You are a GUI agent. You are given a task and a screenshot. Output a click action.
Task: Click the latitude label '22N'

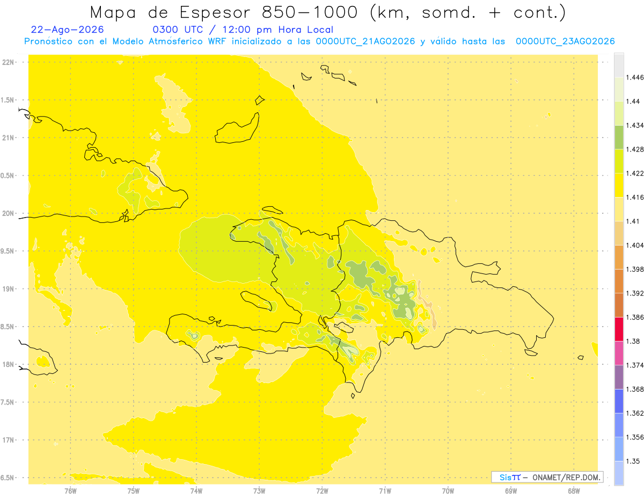(9, 62)
